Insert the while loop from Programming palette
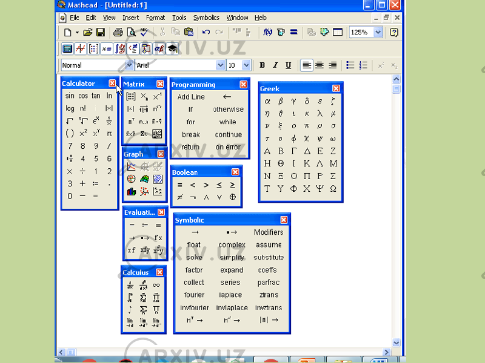 (228, 122)
